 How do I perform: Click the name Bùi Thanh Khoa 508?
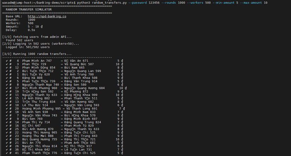coord(81,78)
